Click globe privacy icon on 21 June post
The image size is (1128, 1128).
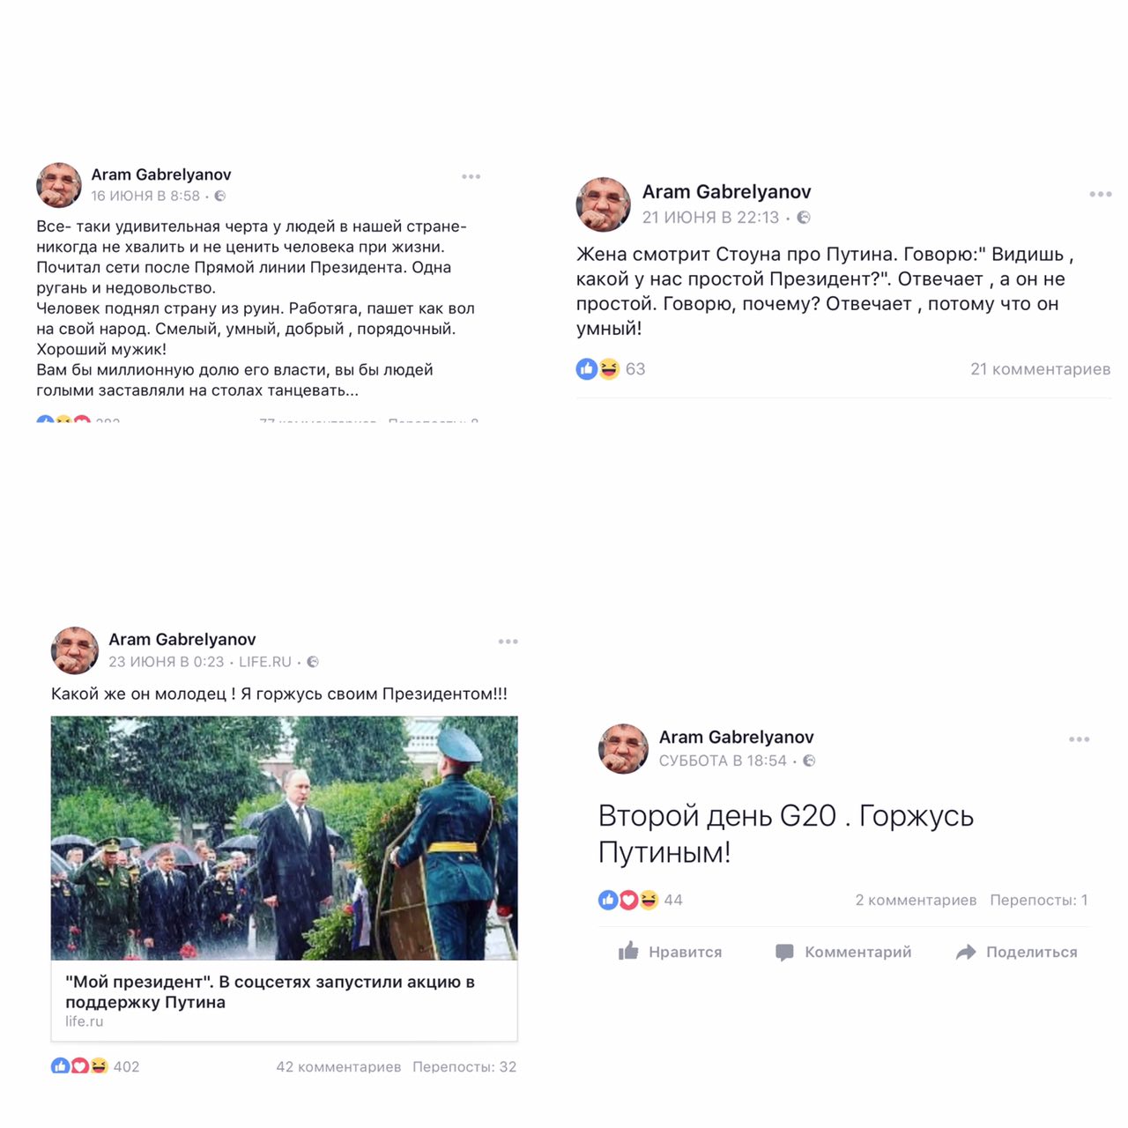[804, 218]
